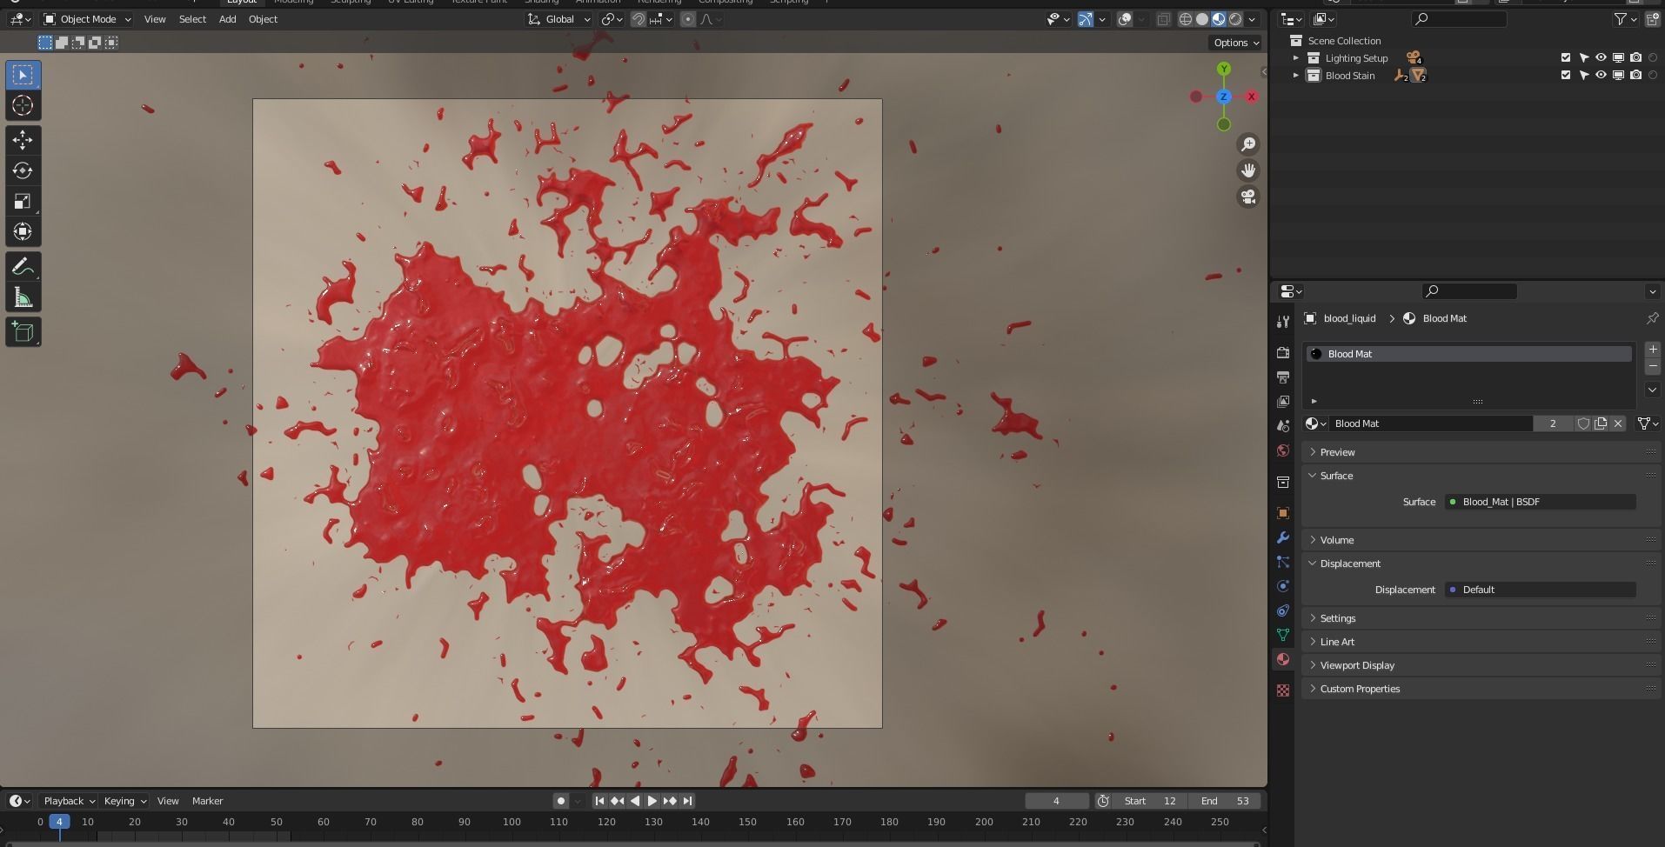Image resolution: width=1665 pixels, height=847 pixels.
Task: Open the View Layer properties tab
Action: click(1282, 401)
